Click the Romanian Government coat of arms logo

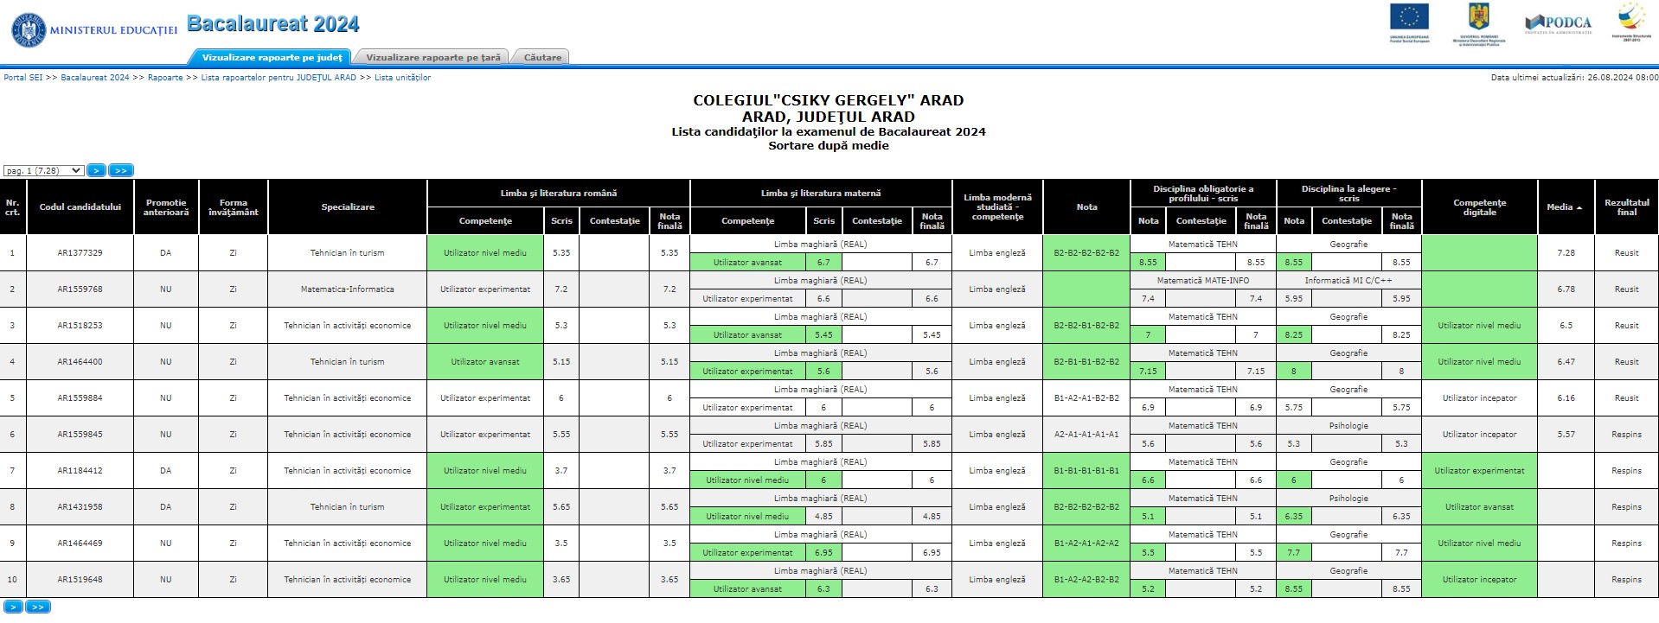1479,23
